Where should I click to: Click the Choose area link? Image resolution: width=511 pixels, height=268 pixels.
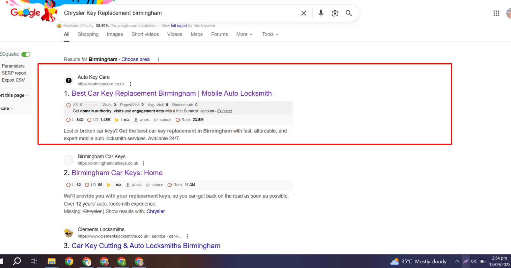[x=135, y=59]
